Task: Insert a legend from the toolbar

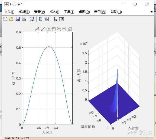Action: (x=47, y=19)
